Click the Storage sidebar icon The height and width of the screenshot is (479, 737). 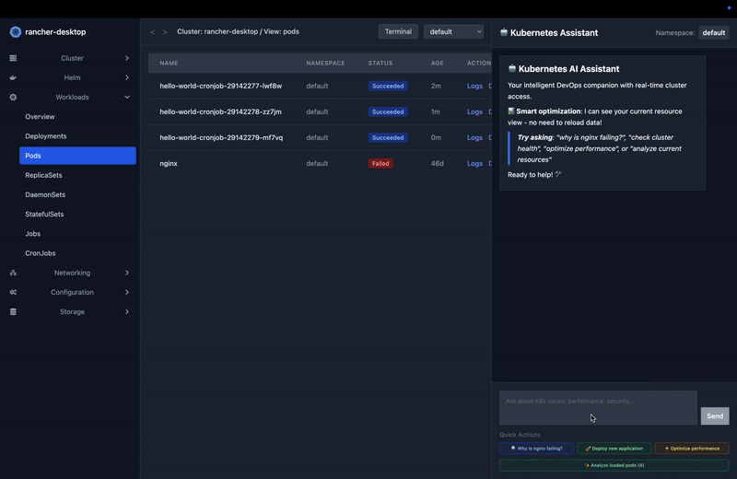point(13,311)
